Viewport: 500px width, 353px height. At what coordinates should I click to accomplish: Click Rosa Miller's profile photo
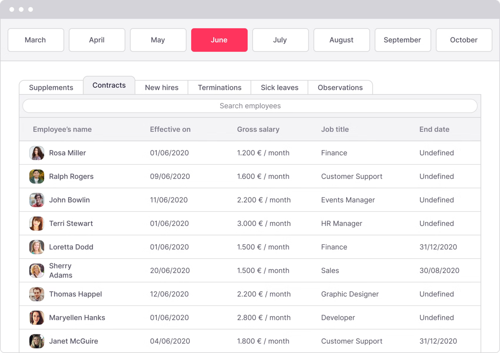point(36,153)
